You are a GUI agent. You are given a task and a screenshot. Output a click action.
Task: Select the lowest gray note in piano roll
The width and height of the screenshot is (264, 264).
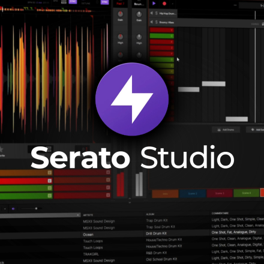237,119
